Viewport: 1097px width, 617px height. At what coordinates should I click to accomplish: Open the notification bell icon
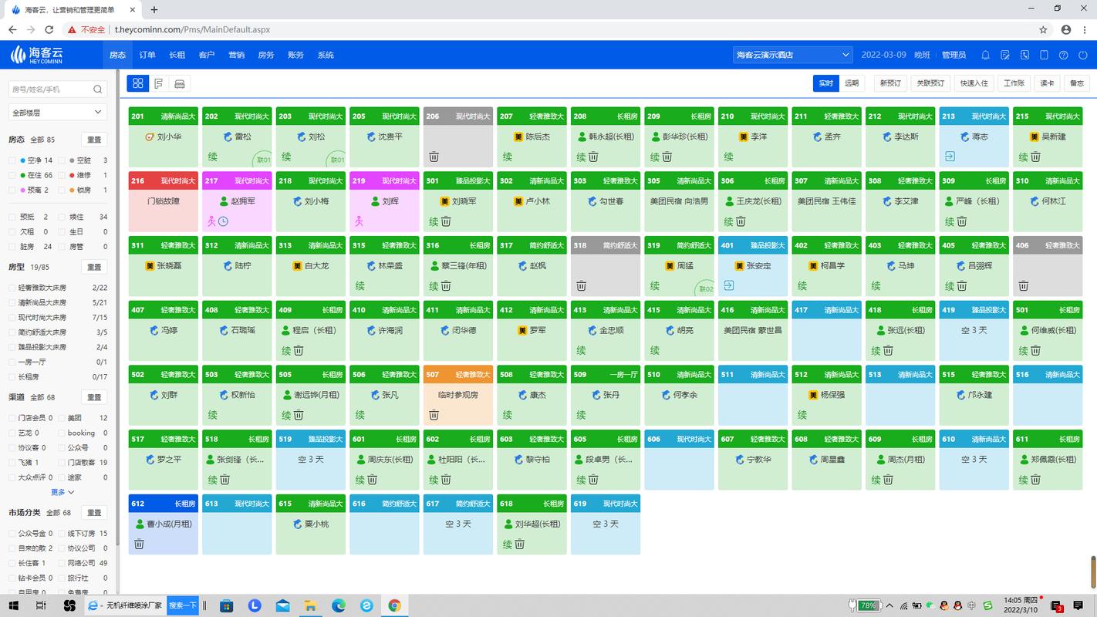coord(985,55)
